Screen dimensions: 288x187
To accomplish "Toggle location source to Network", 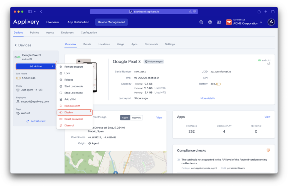I will coord(136,117).
